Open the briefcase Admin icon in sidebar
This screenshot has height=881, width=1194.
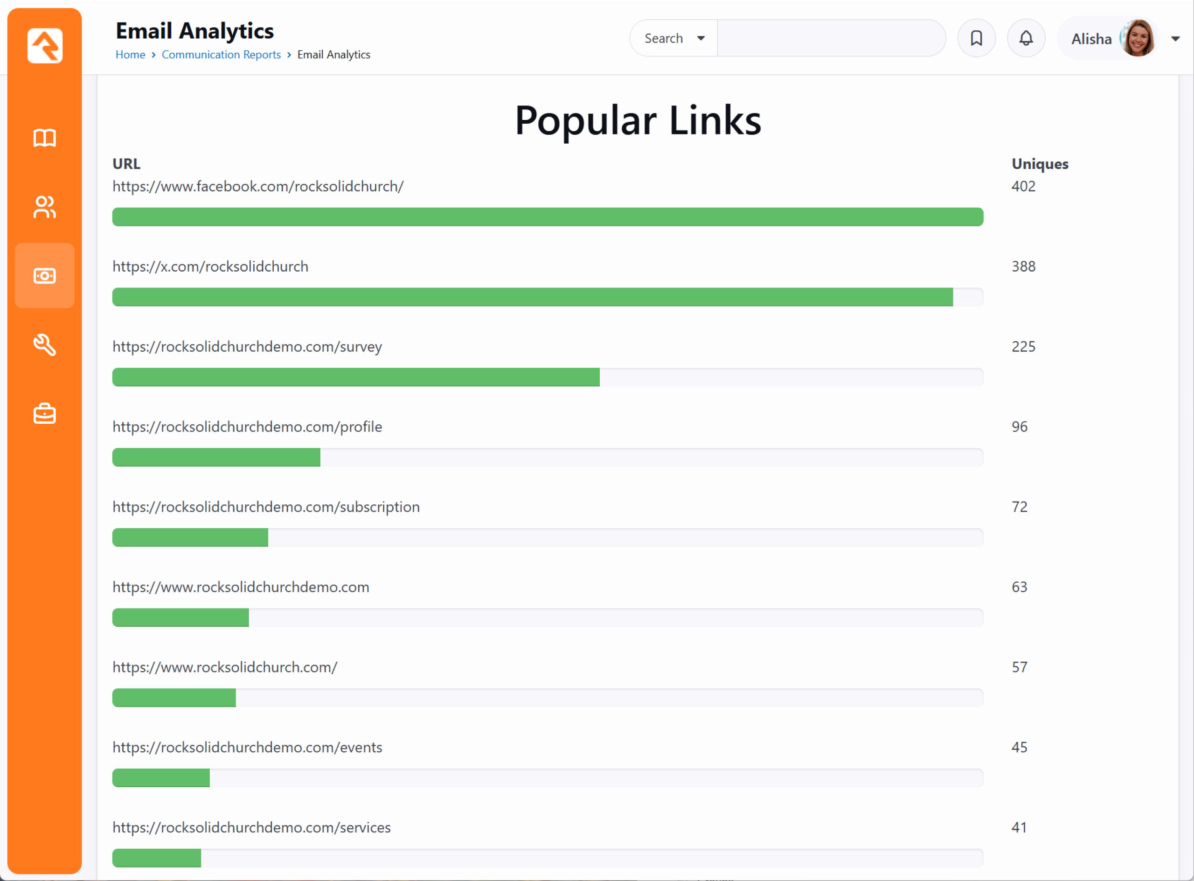45,414
